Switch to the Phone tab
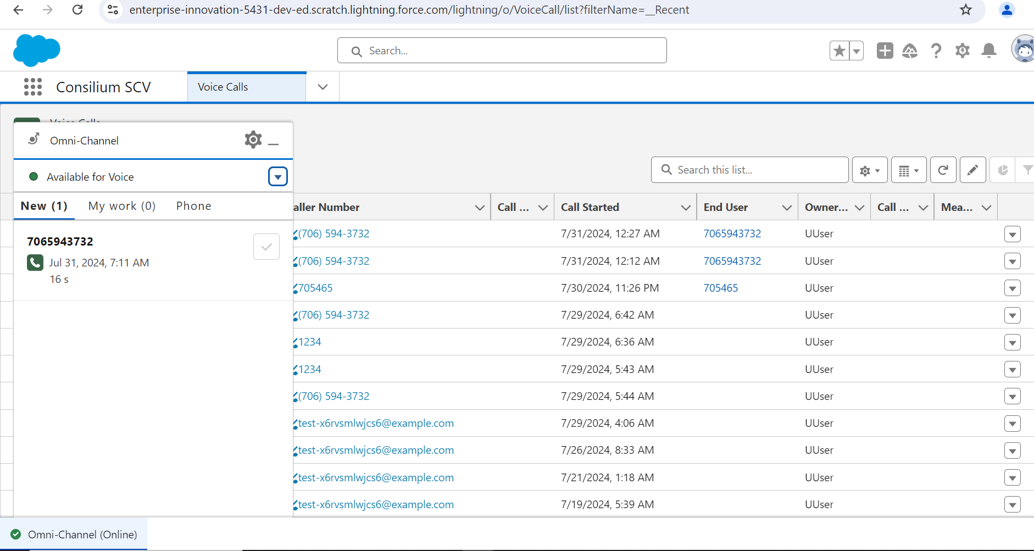The width and height of the screenshot is (1034, 551). 193,206
